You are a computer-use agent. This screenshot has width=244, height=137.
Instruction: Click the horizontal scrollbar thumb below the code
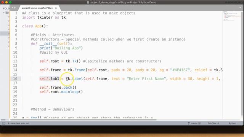pyautogui.click(x=83, y=120)
